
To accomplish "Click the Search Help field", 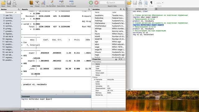I will [112, 3].
